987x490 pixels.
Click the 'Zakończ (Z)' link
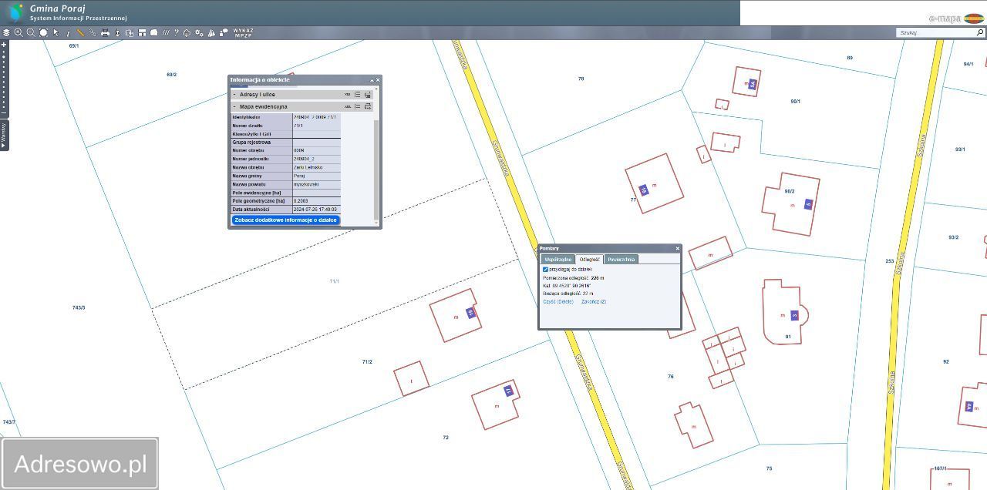[x=594, y=302]
